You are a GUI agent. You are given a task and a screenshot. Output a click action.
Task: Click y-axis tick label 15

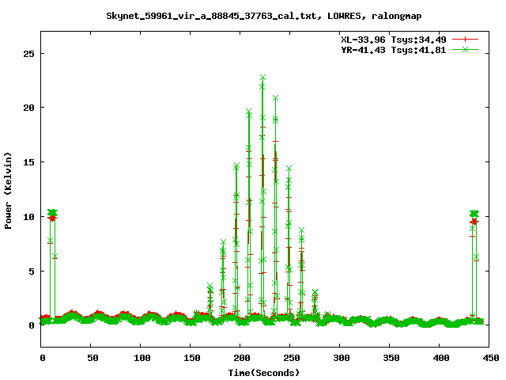28,162
